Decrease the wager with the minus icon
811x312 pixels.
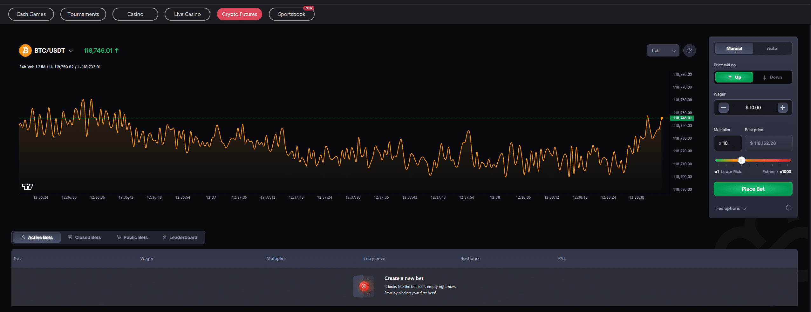pos(723,108)
